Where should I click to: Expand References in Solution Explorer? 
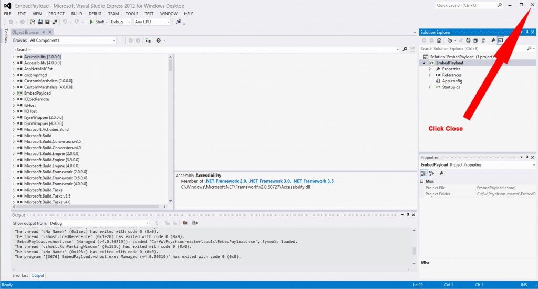pyautogui.click(x=430, y=75)
